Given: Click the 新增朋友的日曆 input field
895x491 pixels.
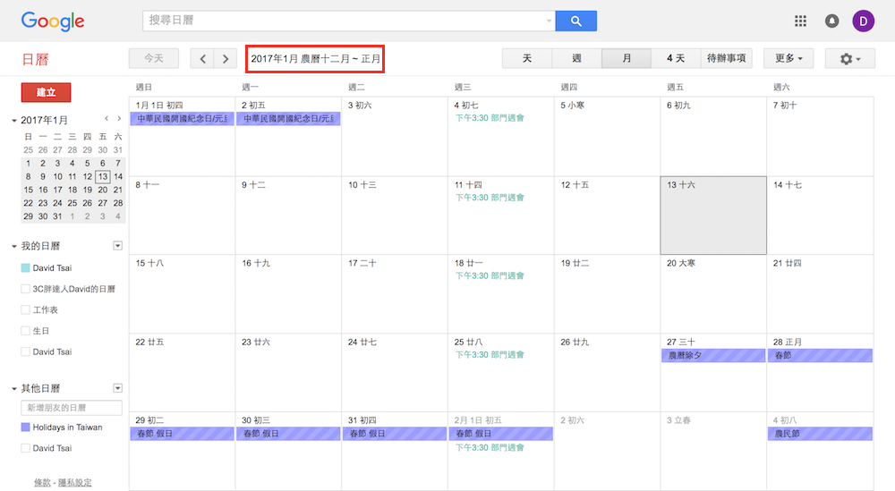Looking at the screenshot, I should (x=72, y=408).
